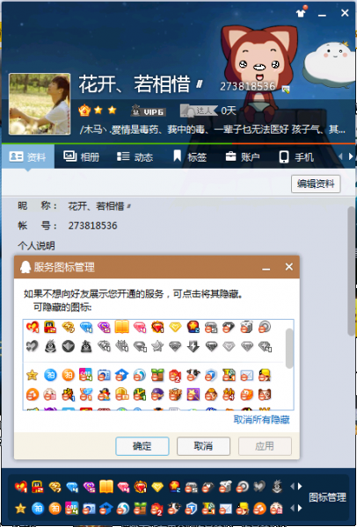Click the VIP6 membership badge
Viewport: 357px width, 527px height.
[x=148, y=111]
